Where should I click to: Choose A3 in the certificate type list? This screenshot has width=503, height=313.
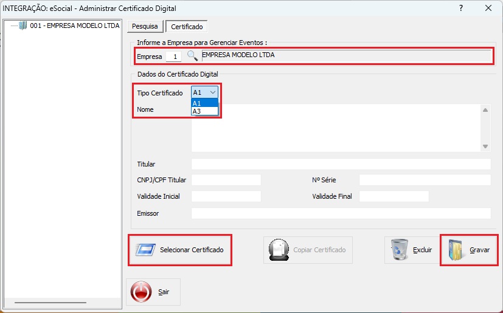click(x=204, y=111)
